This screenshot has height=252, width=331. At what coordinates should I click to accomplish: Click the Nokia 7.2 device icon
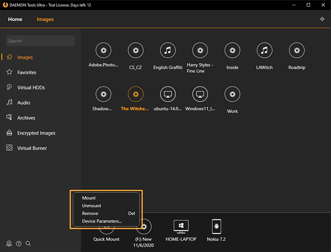[x=217, y=226]
